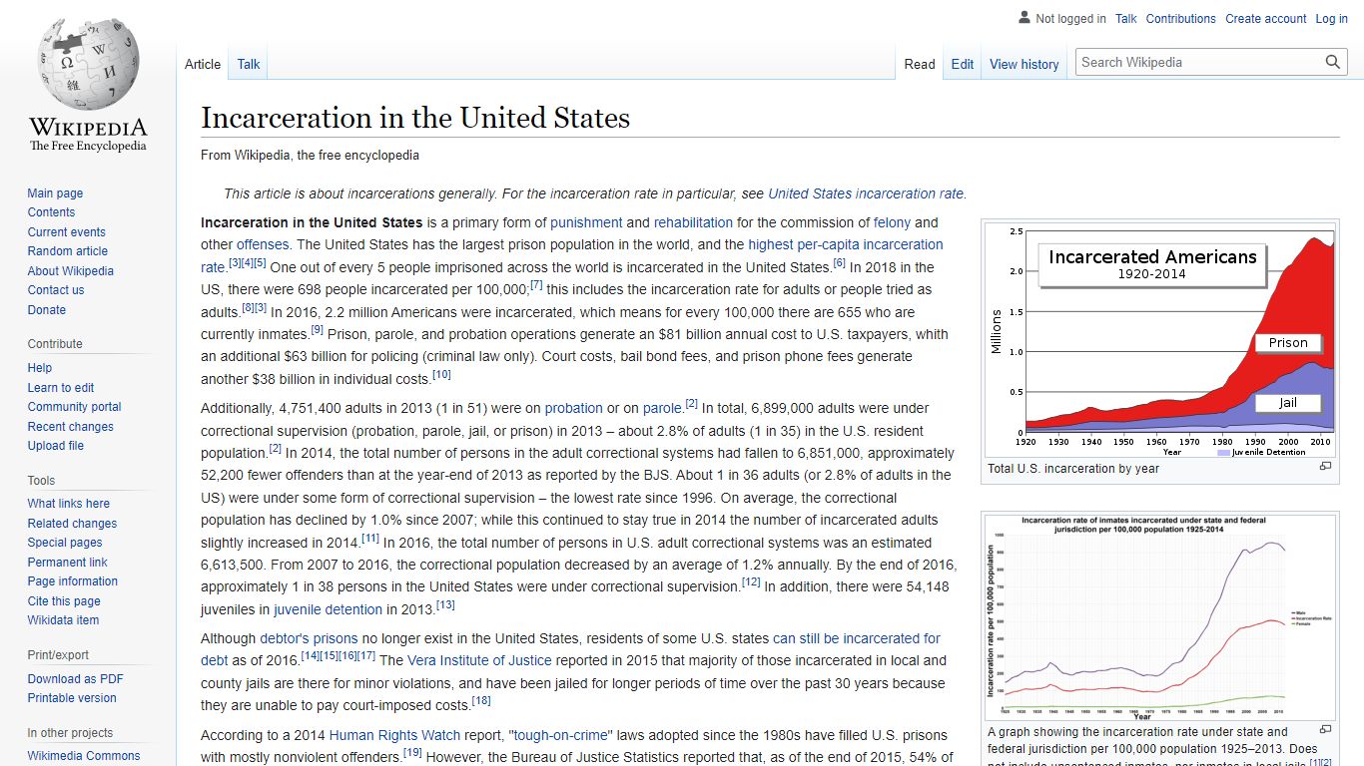The image size is (1364, 766).
Task: Jump to citation [12] reference
Action: (x=751, y=582)
